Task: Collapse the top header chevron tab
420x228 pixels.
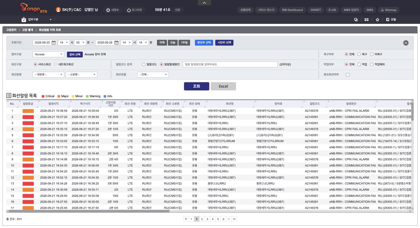Action: click(x=205, y=3)
